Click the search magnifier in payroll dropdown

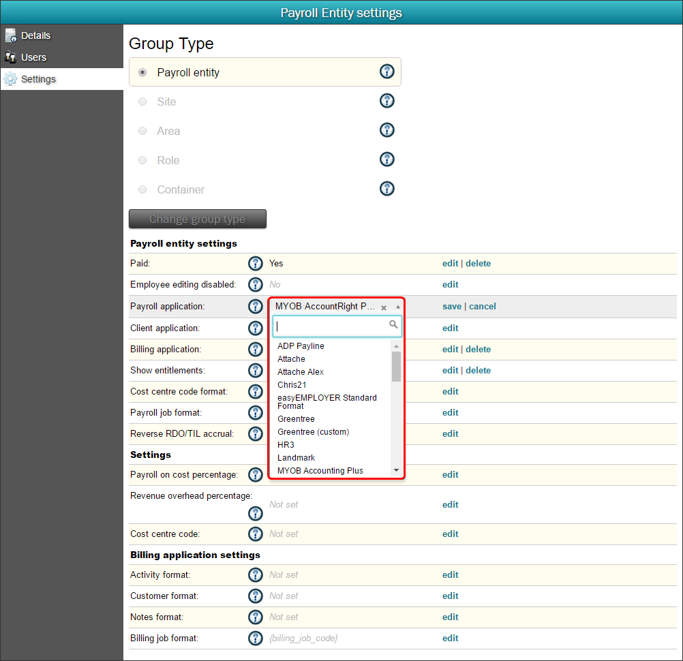pos(393,324)
